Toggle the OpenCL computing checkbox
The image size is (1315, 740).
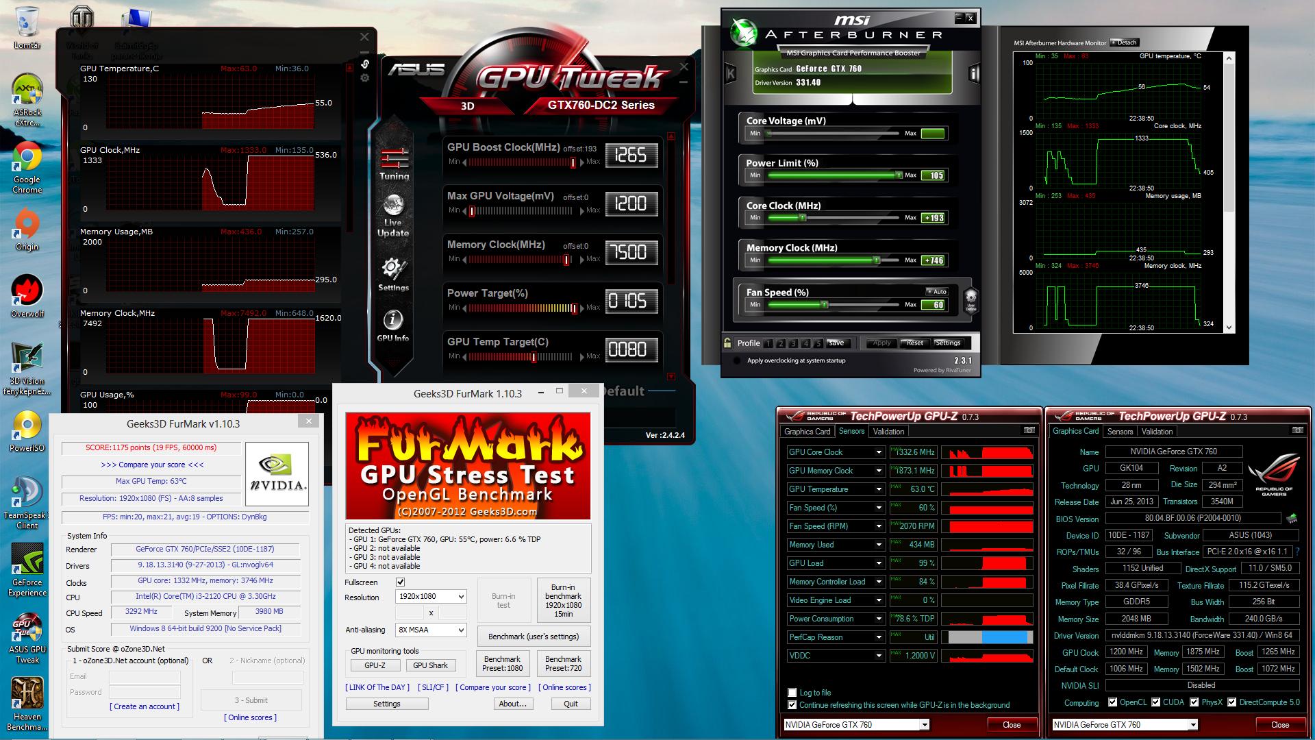click(x=1113, y=702)
